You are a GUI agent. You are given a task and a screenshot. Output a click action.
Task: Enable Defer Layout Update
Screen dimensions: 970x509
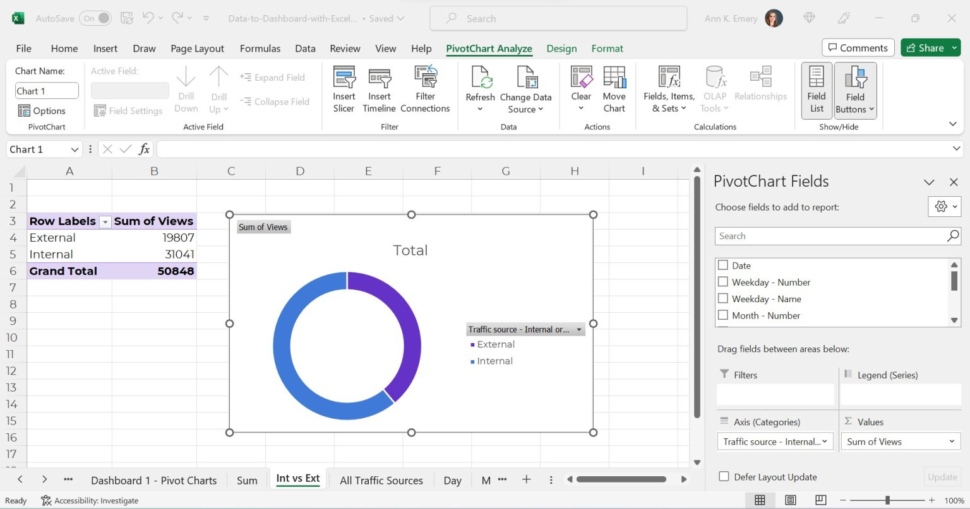point(722,477)
